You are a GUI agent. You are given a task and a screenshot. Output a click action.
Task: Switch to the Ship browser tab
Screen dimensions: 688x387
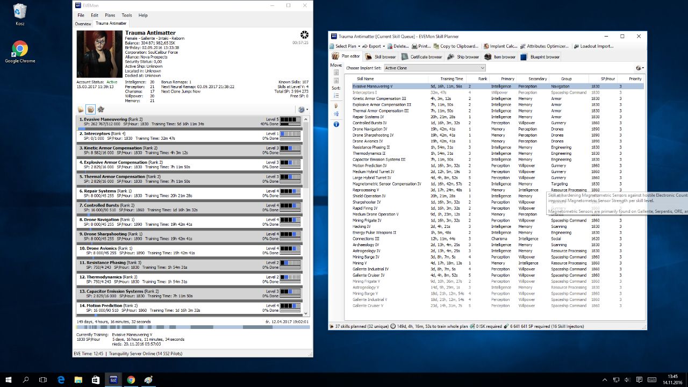[464, 56]
